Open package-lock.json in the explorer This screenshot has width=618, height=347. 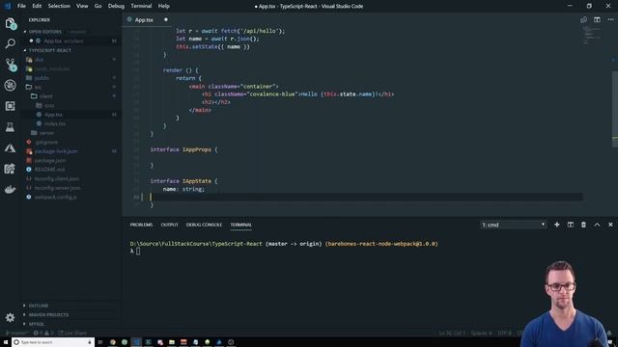tap(56, 151)
